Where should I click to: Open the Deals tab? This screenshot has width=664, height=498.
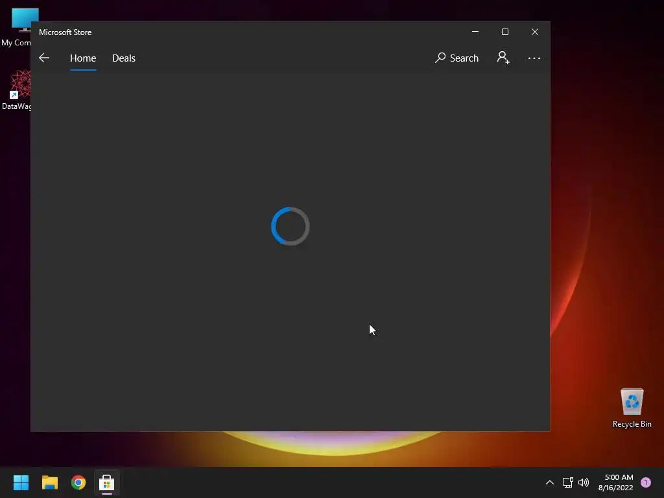(x=124, y=58)
